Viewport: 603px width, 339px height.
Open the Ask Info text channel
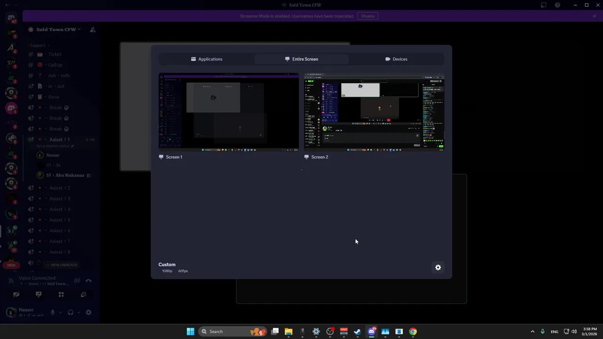tap(61, 75)
